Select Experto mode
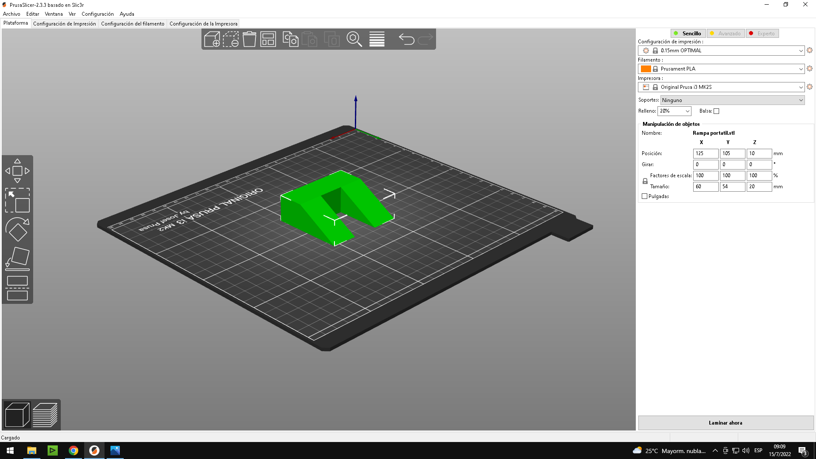The width and height of the screenshot is (816, 459). 762,34
